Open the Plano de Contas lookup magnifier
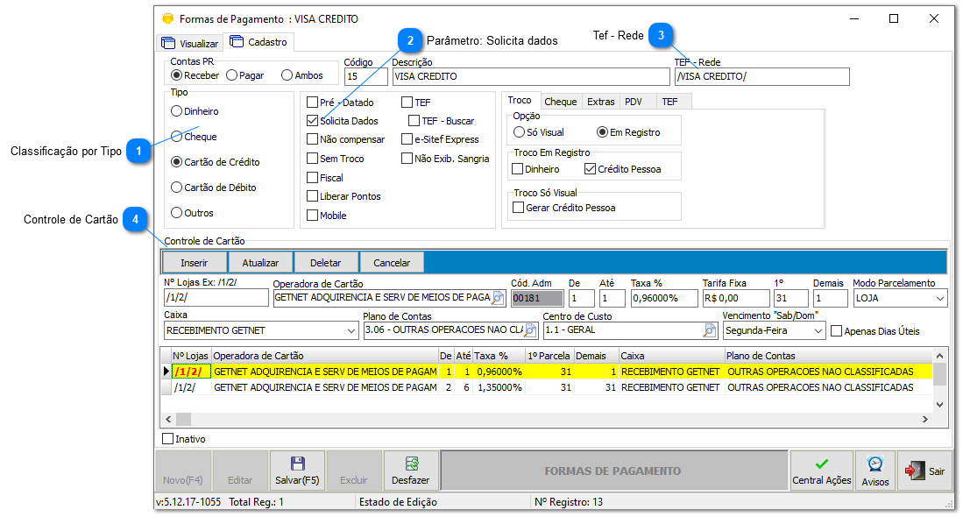Image resolution: width=963 pixels, height=517 pixels. (x=530, y=331)
